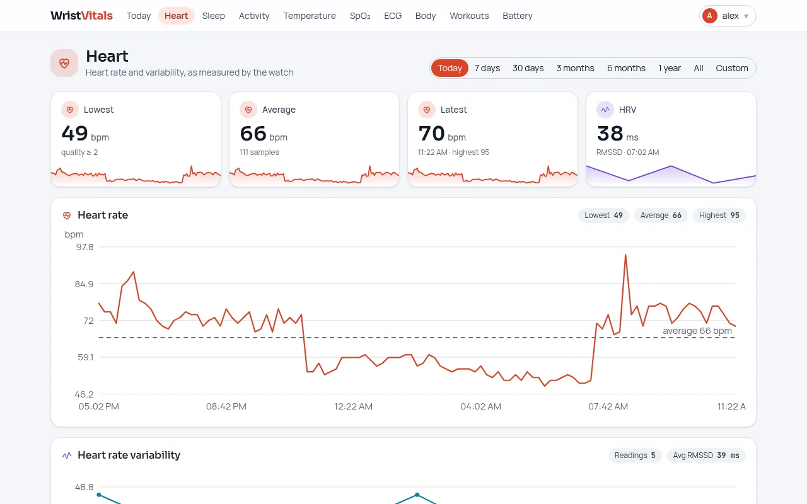807x504 pixels.
Task: Open the Battery tab
Action: pyautogui.click(x=518, y=16)
